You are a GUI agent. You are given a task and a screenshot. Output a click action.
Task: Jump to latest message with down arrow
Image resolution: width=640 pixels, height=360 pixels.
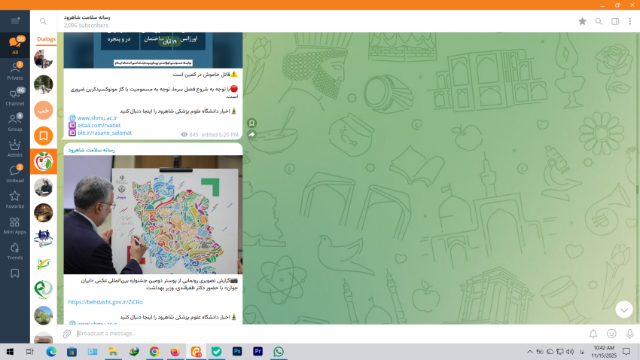coord(623,310)
